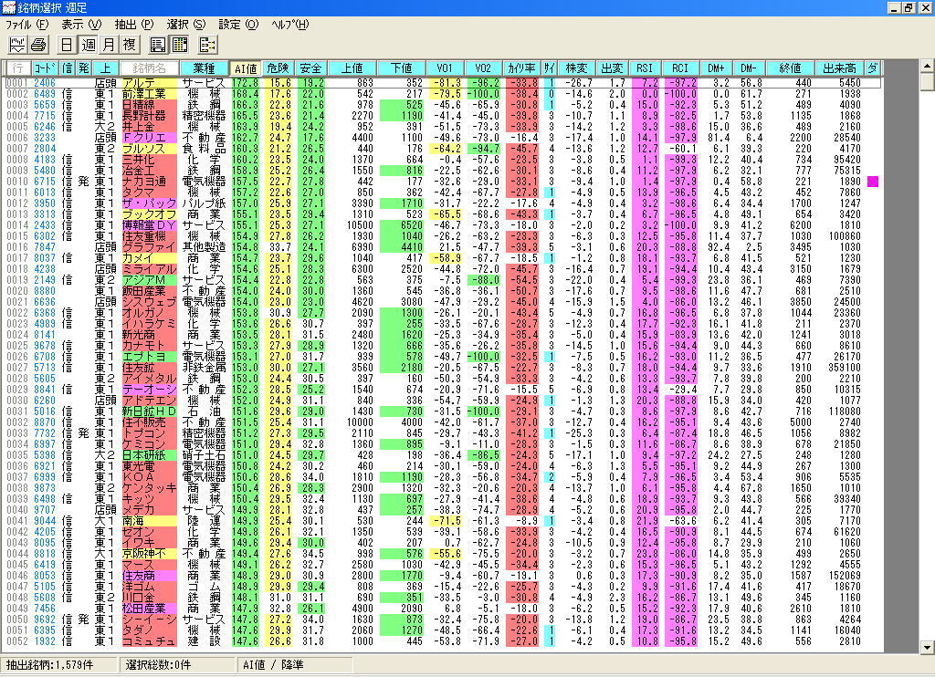Image resolution: width=935 pixels, height=677 pixels.
Task: Click the カイリ率 column header
Action: 521,68
